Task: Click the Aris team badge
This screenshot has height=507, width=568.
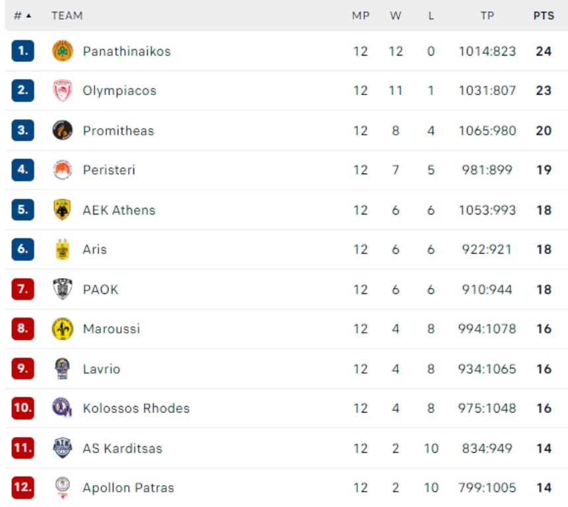Action: [x=62, y=249]
